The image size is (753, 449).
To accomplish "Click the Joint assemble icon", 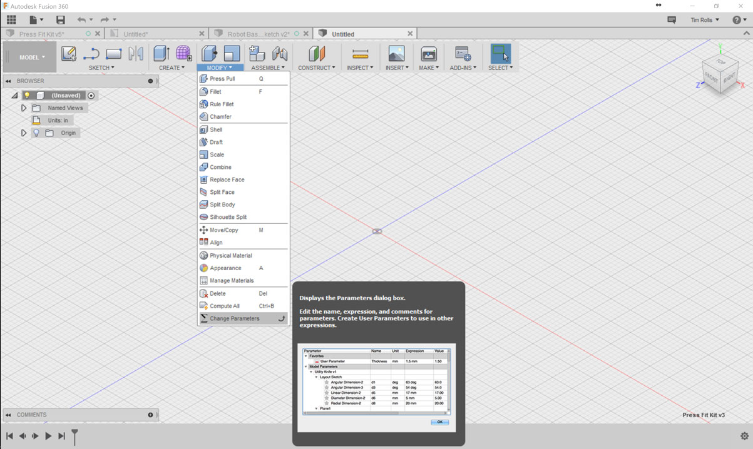I will tap(279, 54).
